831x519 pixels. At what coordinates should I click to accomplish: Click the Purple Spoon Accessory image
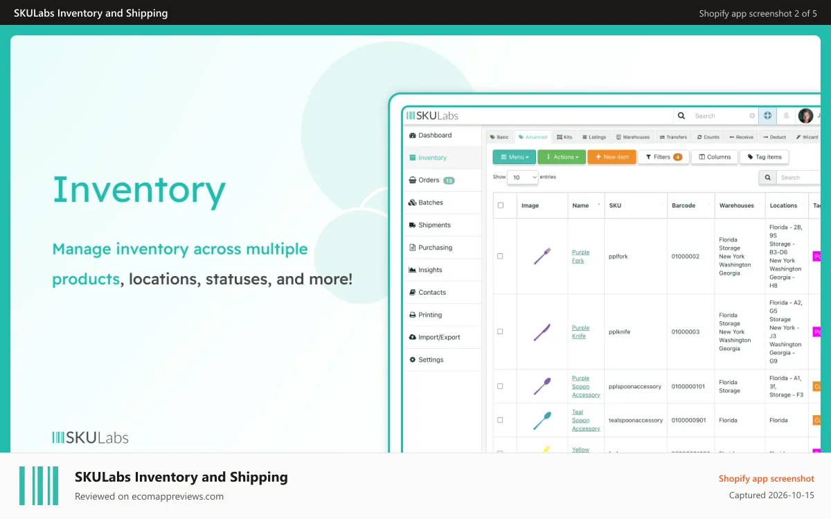542,386
